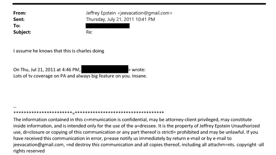Click the "Subject:" field label
The width and height of the screenshot is (276, 155).
click(x=22, y=32)
